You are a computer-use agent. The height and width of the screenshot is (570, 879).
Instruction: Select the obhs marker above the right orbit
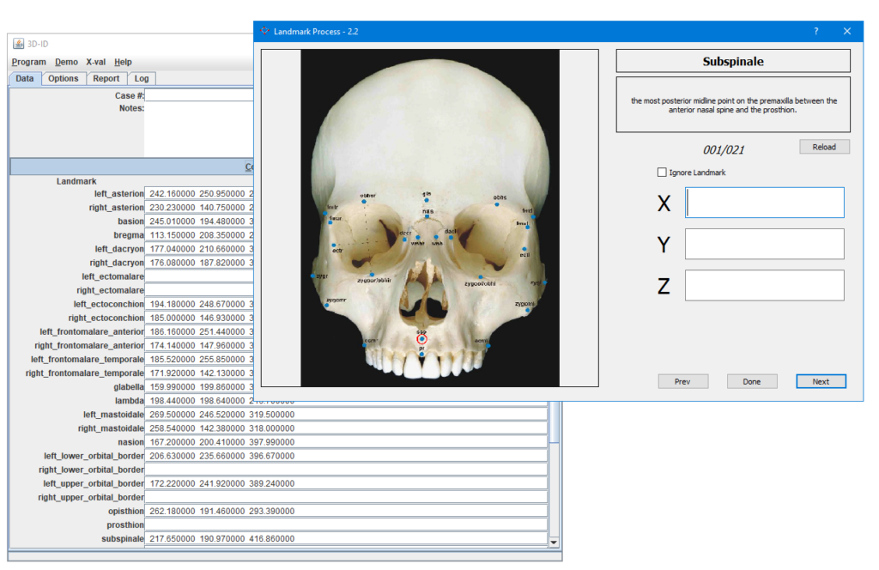click(x=495, y=204)
